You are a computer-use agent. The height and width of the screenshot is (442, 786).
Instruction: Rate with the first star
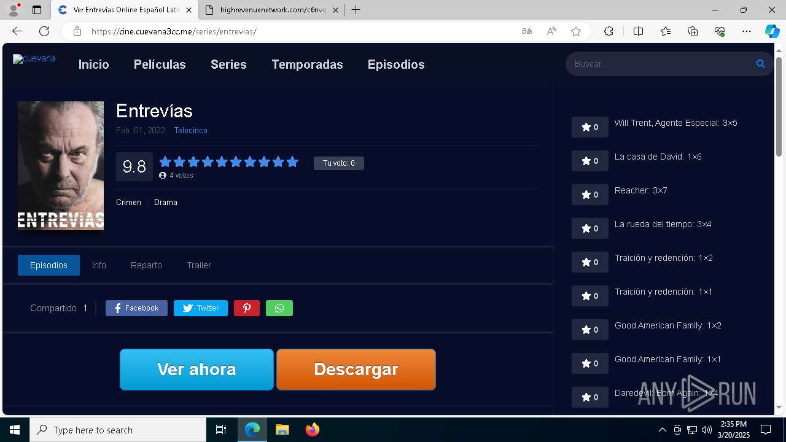click(165, 162)
